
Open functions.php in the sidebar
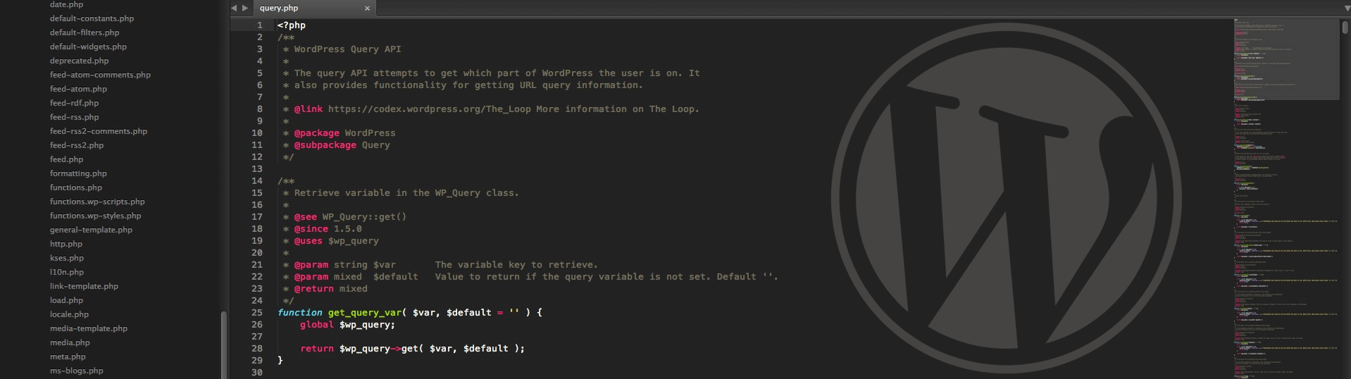coord(76,187)
